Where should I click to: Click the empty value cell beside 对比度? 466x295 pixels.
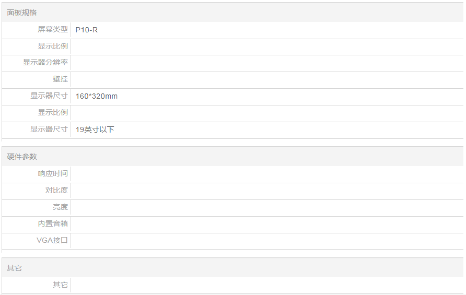pyautogui.click(x=266, y=191)
